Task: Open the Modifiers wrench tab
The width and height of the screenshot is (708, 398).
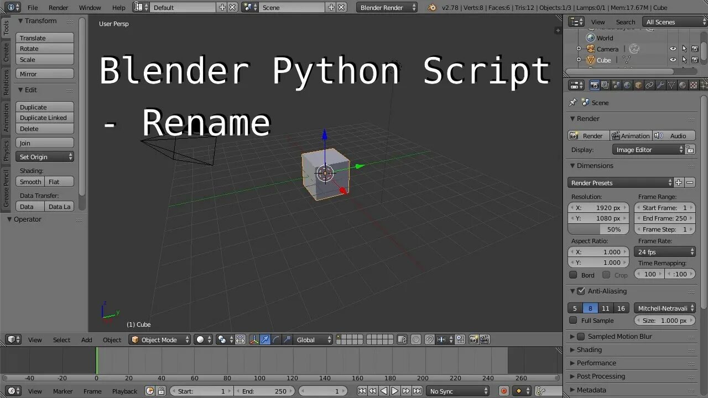Action: click(x=660, y=85)
